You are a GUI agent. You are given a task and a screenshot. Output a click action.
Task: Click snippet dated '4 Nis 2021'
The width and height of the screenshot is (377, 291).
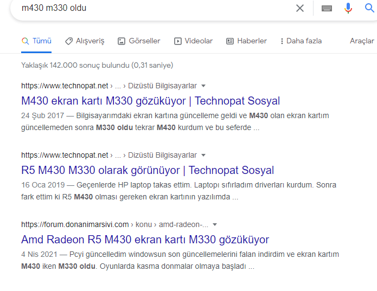[x=180, y=260]
